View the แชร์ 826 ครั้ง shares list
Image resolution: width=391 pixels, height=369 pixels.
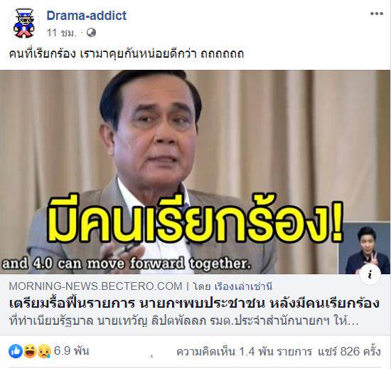[x=349, y=351]
